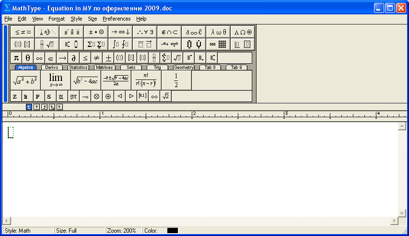
Task: Open the fraction and radical templates palette
Action: coord(47,45)
